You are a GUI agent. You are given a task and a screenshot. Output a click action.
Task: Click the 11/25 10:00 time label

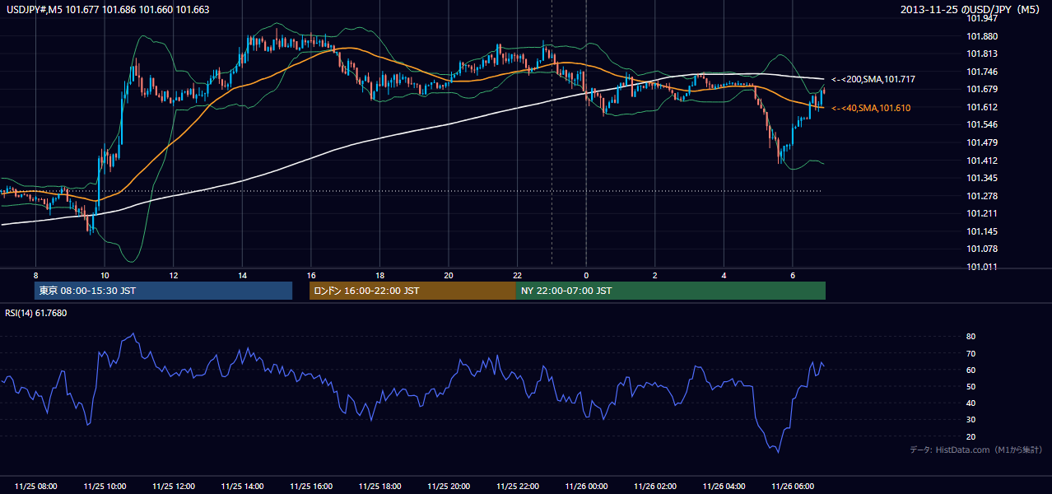[x=105, y=486]
